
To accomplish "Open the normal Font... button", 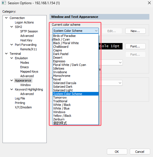I will pos(135,46).
